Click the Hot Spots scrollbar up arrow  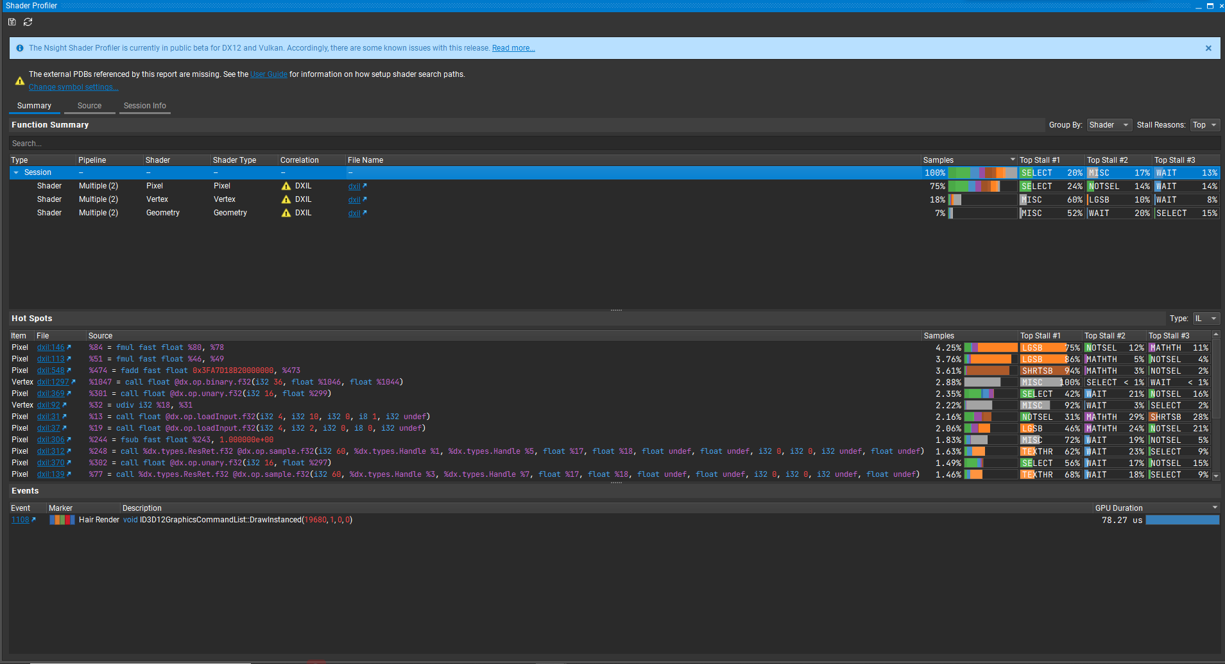(1215, 335)
